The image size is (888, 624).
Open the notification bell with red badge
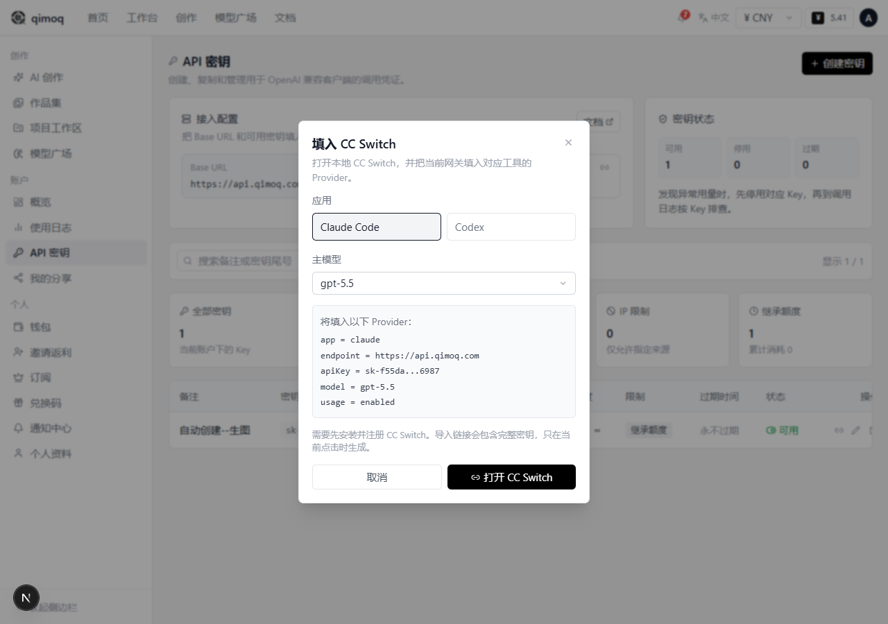683,17
